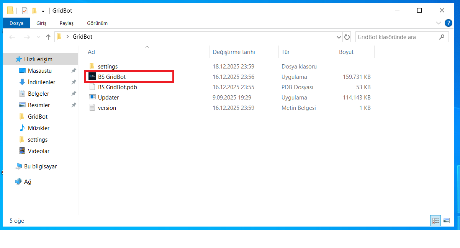Sort by Değiştirme tarihi column header
Viewport: 460px width, 248px height.
click(x=234, y=52)
